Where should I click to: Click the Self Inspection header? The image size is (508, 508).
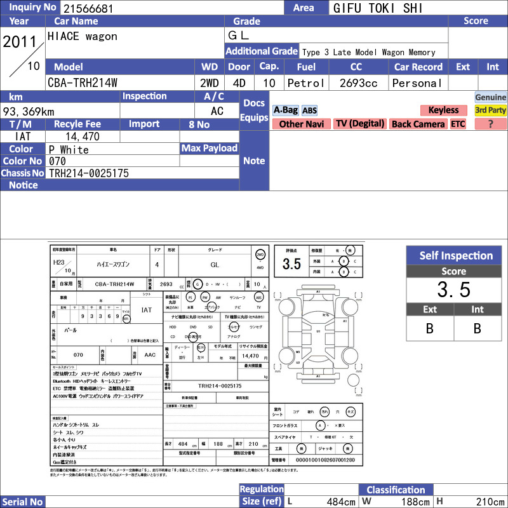click(x=454, y=256)
